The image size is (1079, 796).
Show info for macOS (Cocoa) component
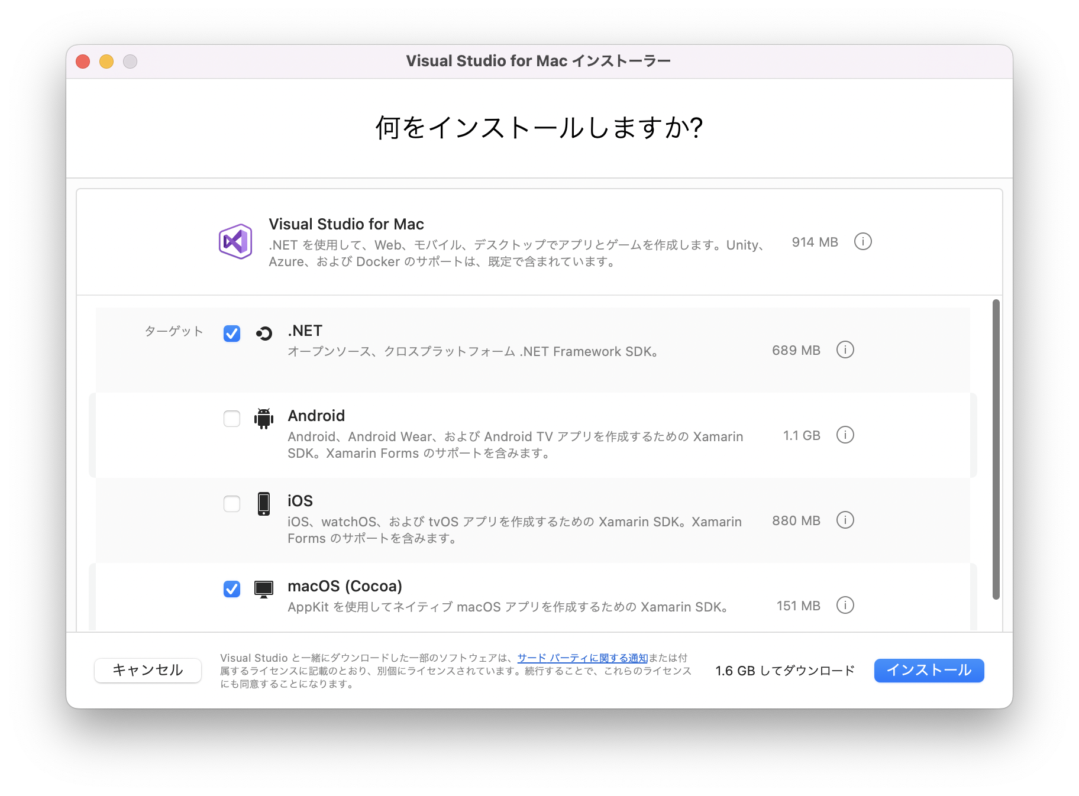coord(845,606)
